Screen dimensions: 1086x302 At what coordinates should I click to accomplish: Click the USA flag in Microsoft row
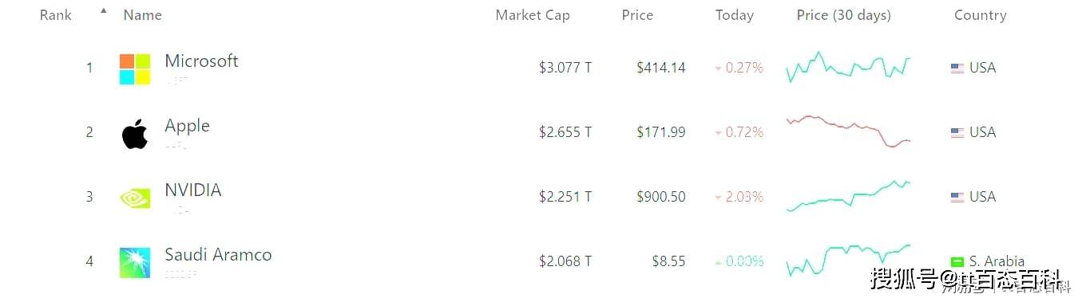coord(957,69)
